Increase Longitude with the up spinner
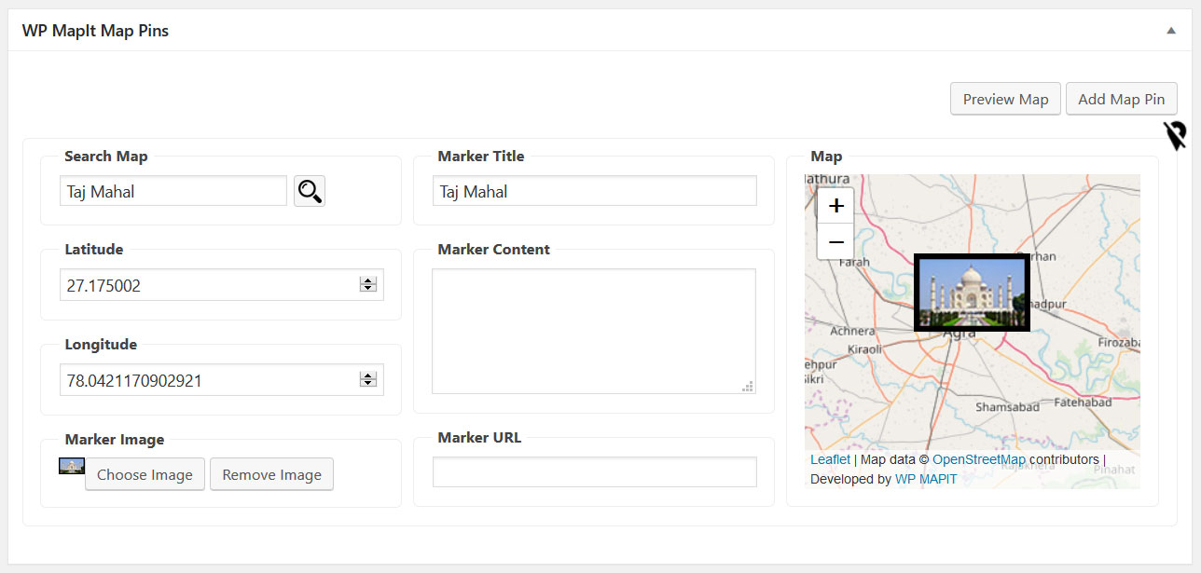Viewport: 1201px width, 573px height. [x=368, y=375]
